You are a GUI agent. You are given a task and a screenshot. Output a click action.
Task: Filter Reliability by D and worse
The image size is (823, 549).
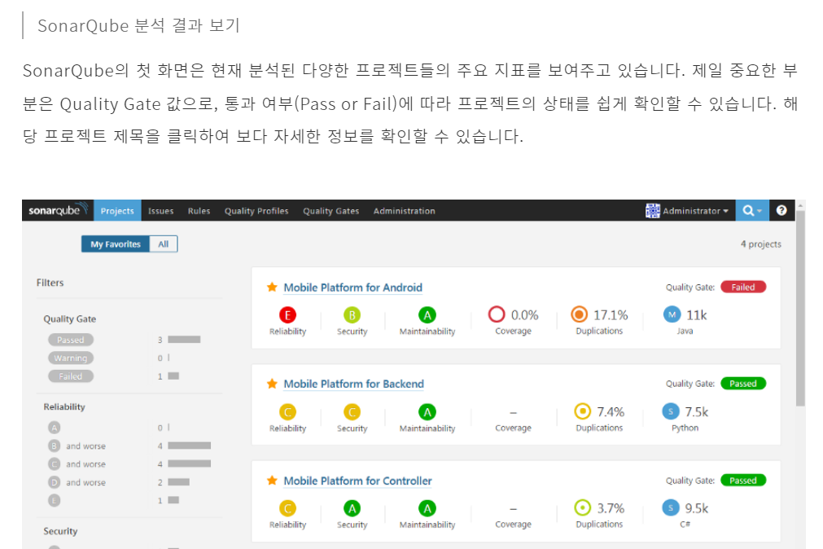click(x=77, y=482)
